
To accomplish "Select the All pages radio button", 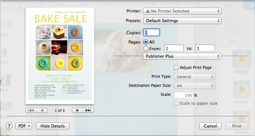I will [x=146, y=42].
